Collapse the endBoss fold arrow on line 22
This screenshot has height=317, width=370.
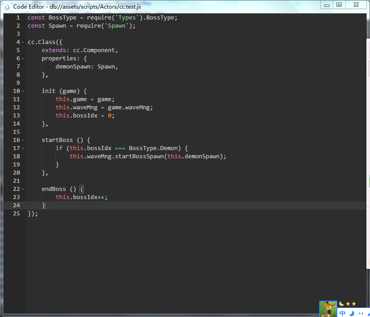click(x=23, y=189)
